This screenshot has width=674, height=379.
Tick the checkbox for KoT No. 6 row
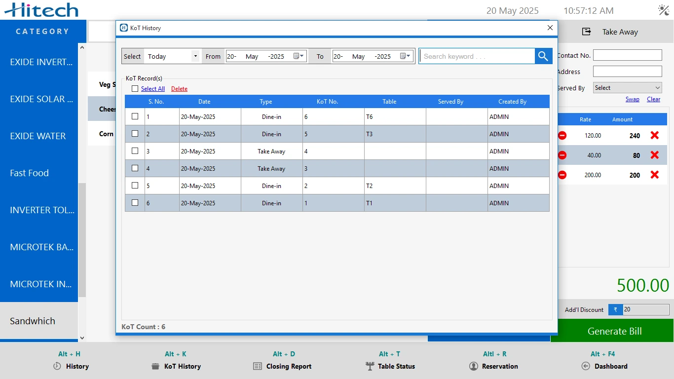(135, 116)
